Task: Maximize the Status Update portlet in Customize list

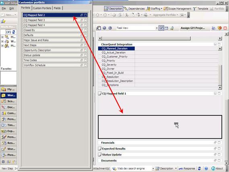Action: coord(86,55)
